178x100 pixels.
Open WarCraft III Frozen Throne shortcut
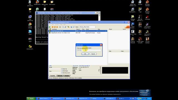pyautogui.click(x=147, y=25)
